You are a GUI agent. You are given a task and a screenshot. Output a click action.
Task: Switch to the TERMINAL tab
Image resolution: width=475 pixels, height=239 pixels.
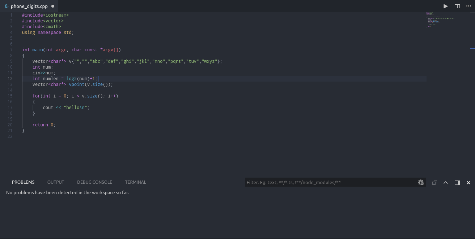[x=135, y=182]
